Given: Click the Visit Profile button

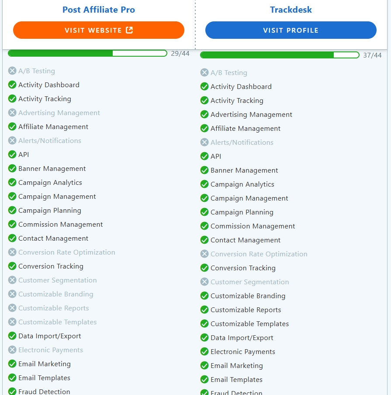Looking at the screenshot, I should (x=291, y=30).
